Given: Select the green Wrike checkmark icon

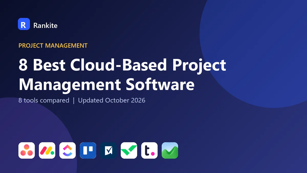Looking at the screenshot, I should [129, 150].
